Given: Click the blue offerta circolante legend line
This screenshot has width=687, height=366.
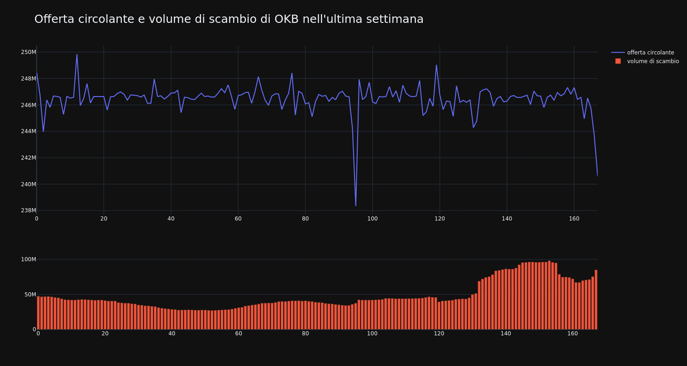Looking at the screenshot, I should click(x=618, y=53).
